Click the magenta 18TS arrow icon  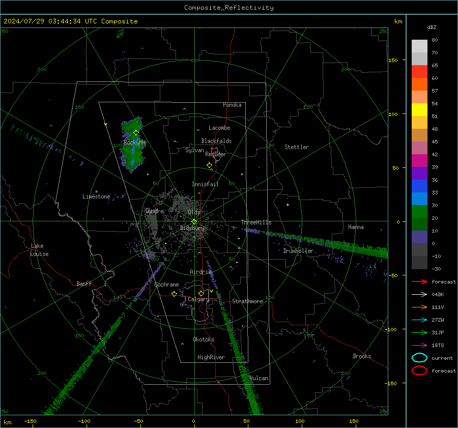[x=419, y=346]
